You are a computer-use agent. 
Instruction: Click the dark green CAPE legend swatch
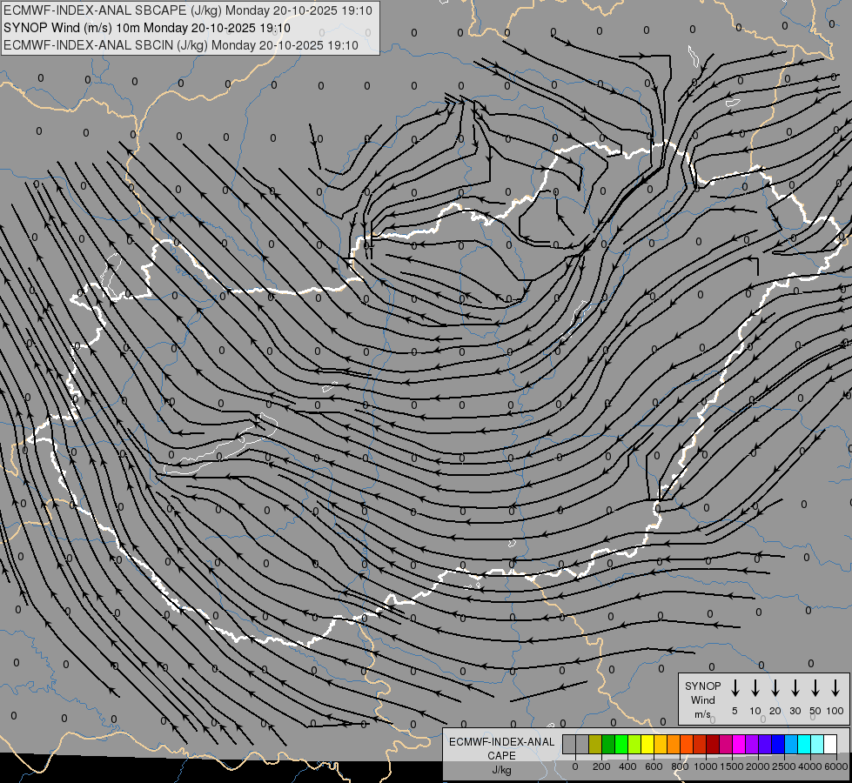608,744
